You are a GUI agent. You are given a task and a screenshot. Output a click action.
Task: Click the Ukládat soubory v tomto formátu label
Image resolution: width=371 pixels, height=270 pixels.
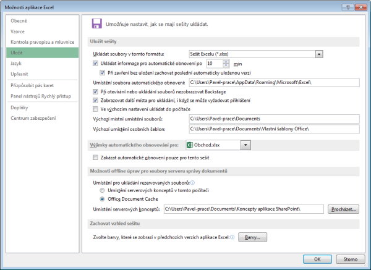coord(129,54)
